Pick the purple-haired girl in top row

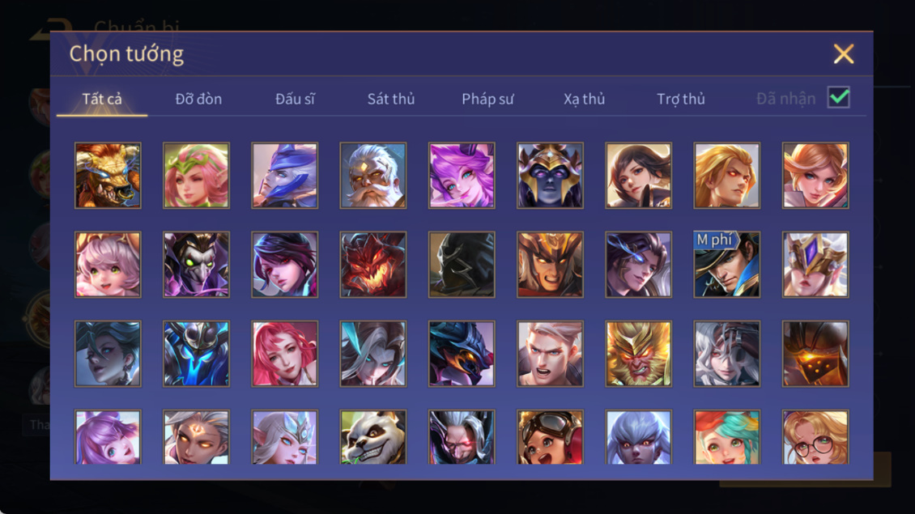(x=462, y=176)
